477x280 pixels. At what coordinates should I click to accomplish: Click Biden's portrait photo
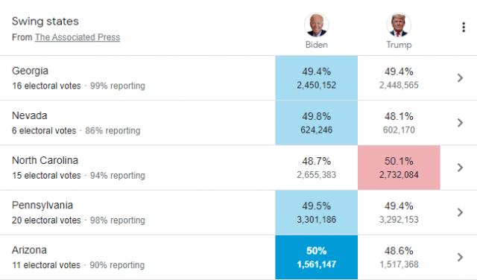point(316,25)
